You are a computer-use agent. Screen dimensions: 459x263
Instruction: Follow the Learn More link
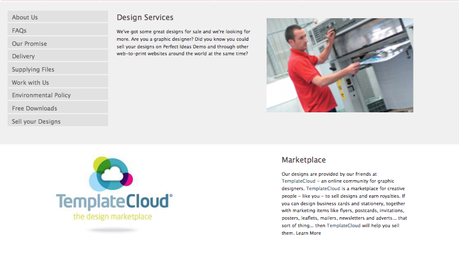coord(308,233)
